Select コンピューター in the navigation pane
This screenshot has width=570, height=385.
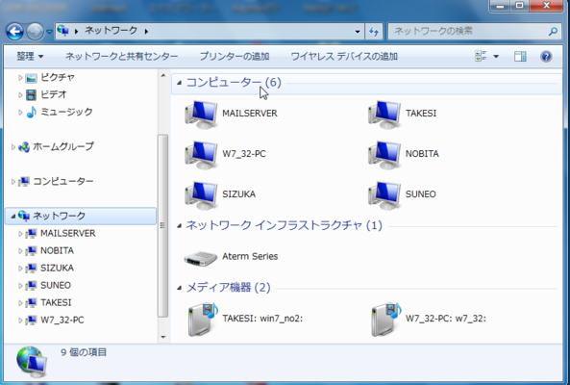click(x=63, y=181)
